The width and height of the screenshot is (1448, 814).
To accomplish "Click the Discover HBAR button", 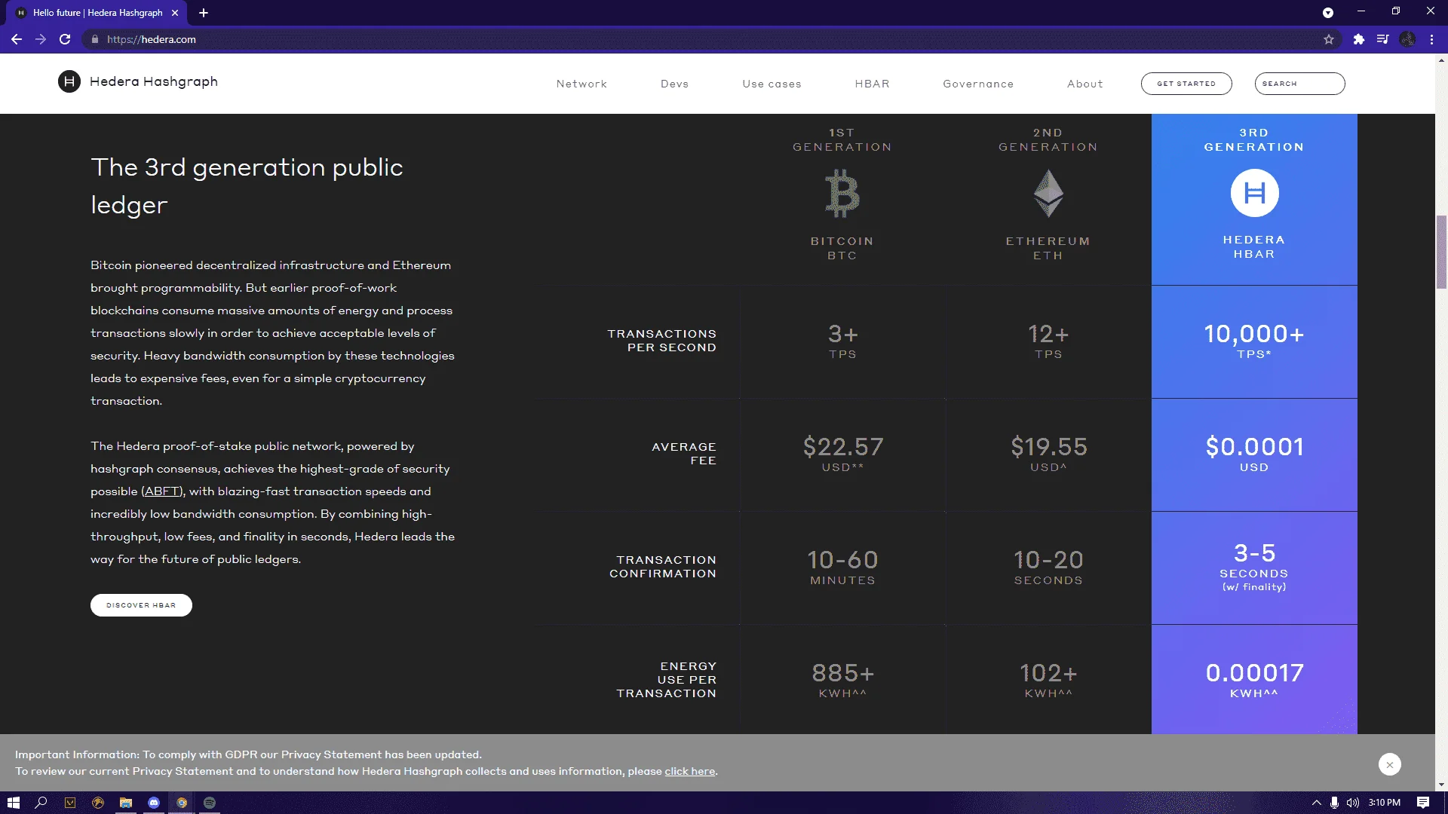I will coord(141,605).
